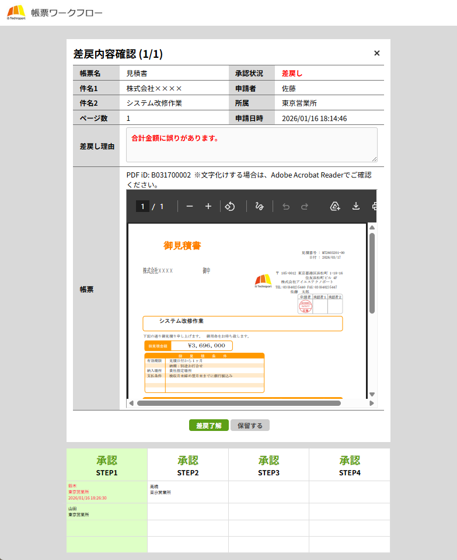Click the PDF page number field
The image size is (457, 560).
(x=142, y=206)
